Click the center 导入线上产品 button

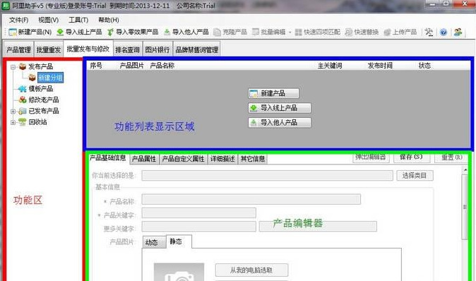pos(280,108)
